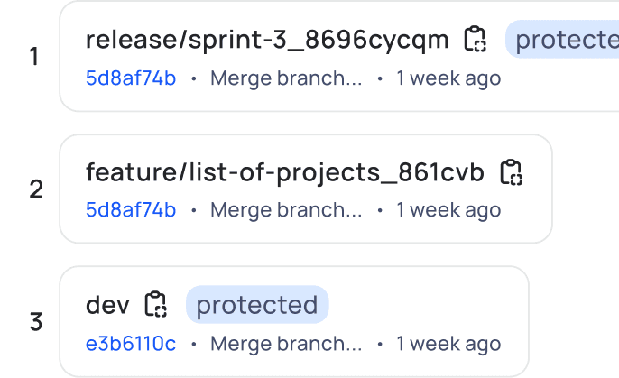
Task: Open the release/sprint-3_8696cycqm branch
Action: [x=267, y=40]
